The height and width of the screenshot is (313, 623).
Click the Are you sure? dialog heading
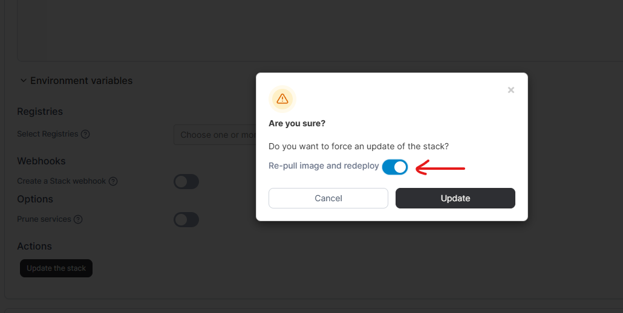pos(297,123)
